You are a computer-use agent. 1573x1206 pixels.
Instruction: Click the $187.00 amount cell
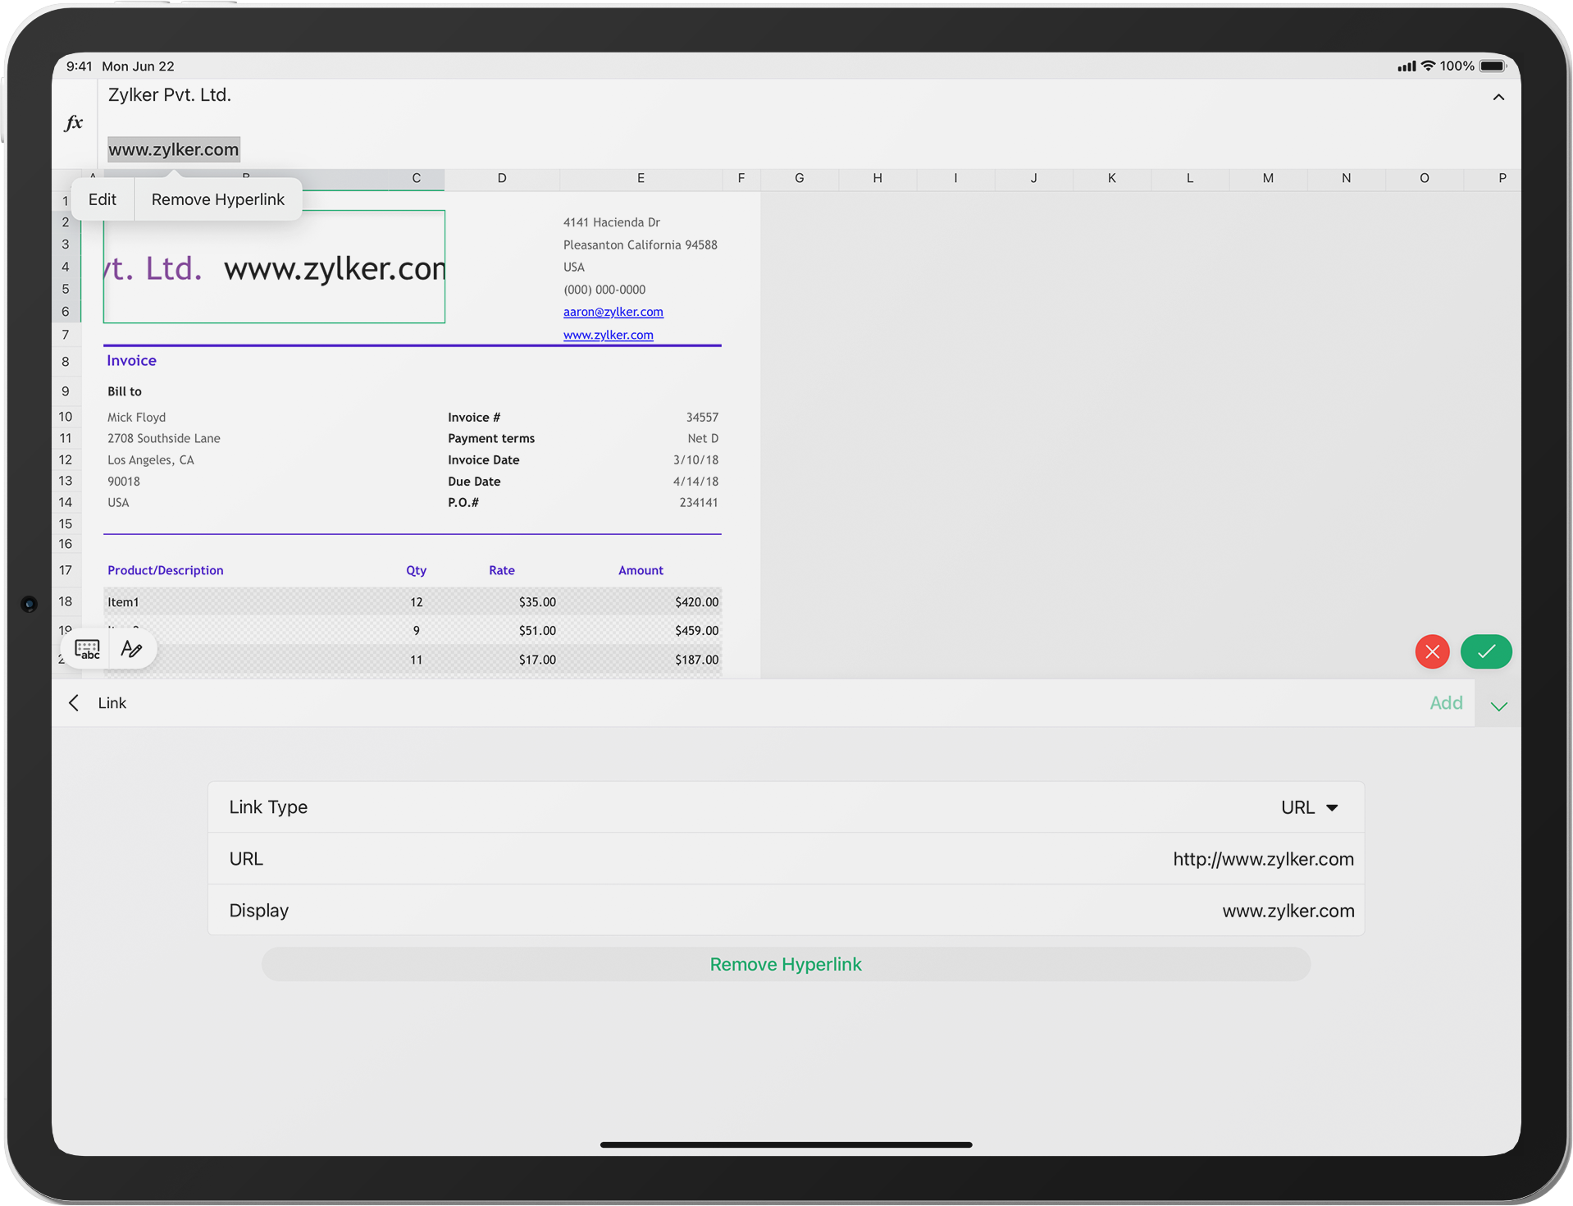[x=696, y=660]
